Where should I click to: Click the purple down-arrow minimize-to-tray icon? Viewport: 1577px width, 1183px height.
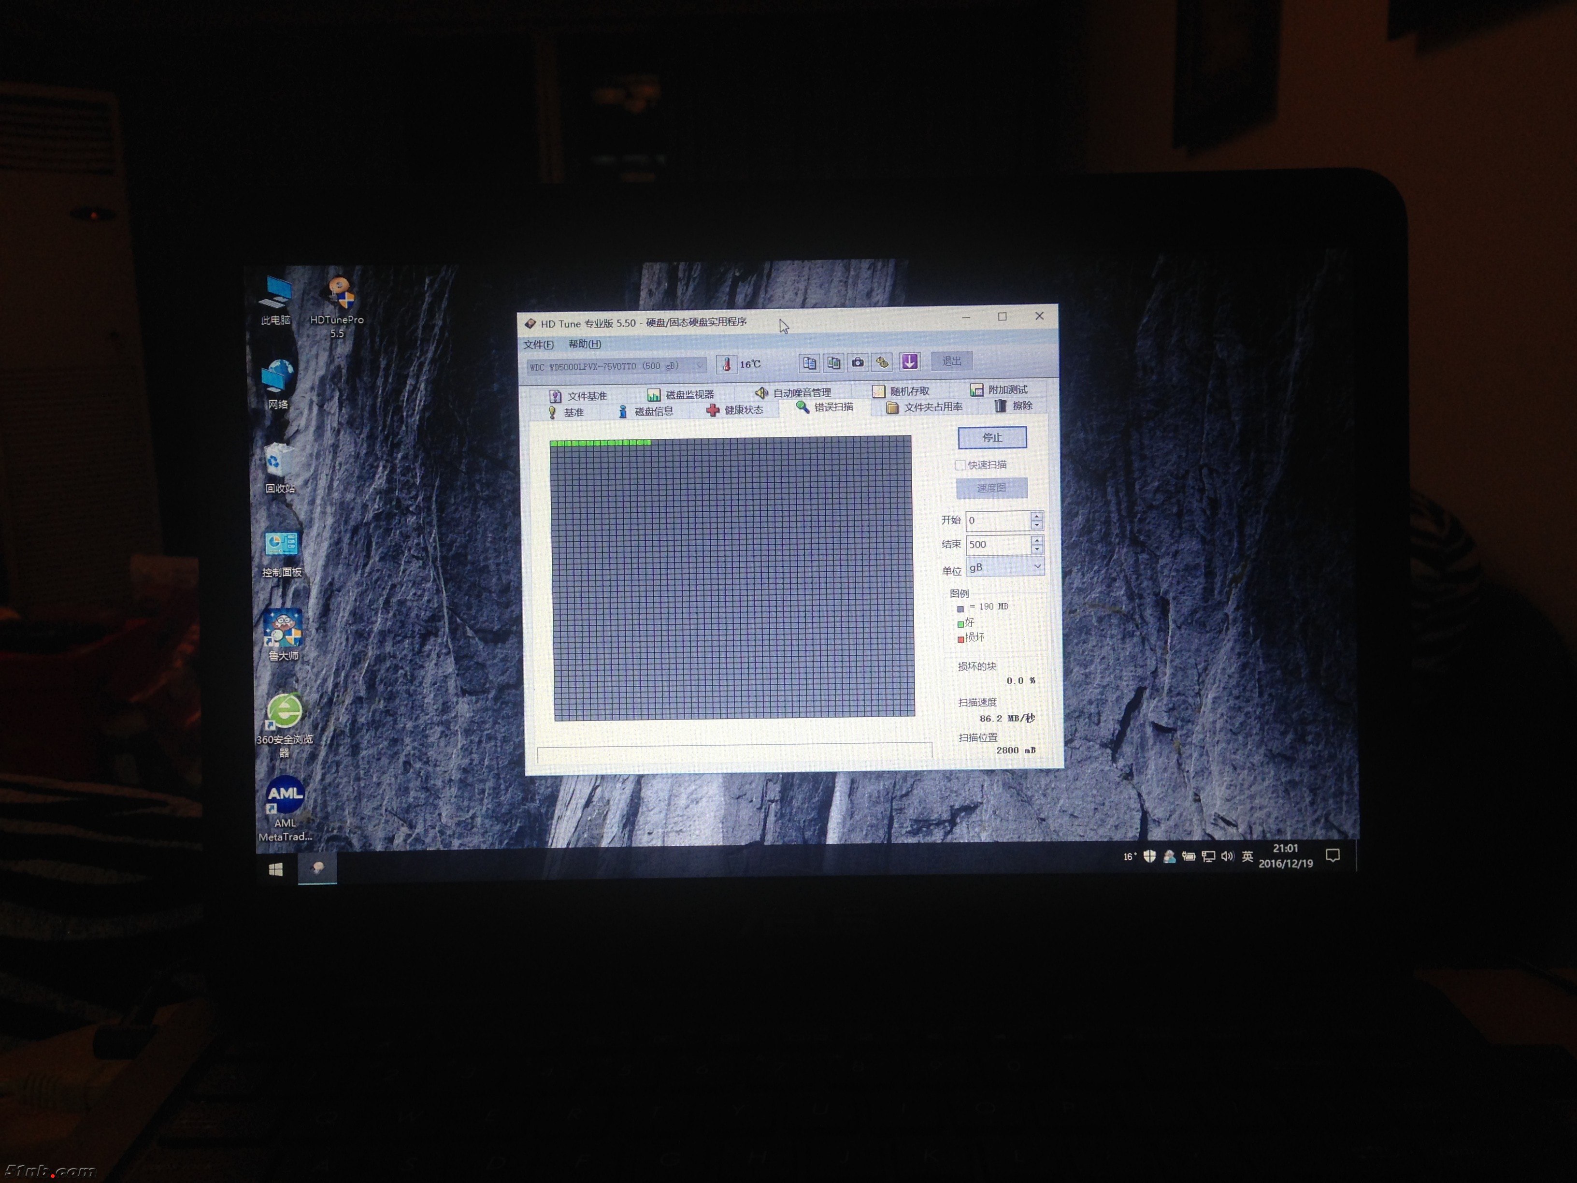click(910, 361)
